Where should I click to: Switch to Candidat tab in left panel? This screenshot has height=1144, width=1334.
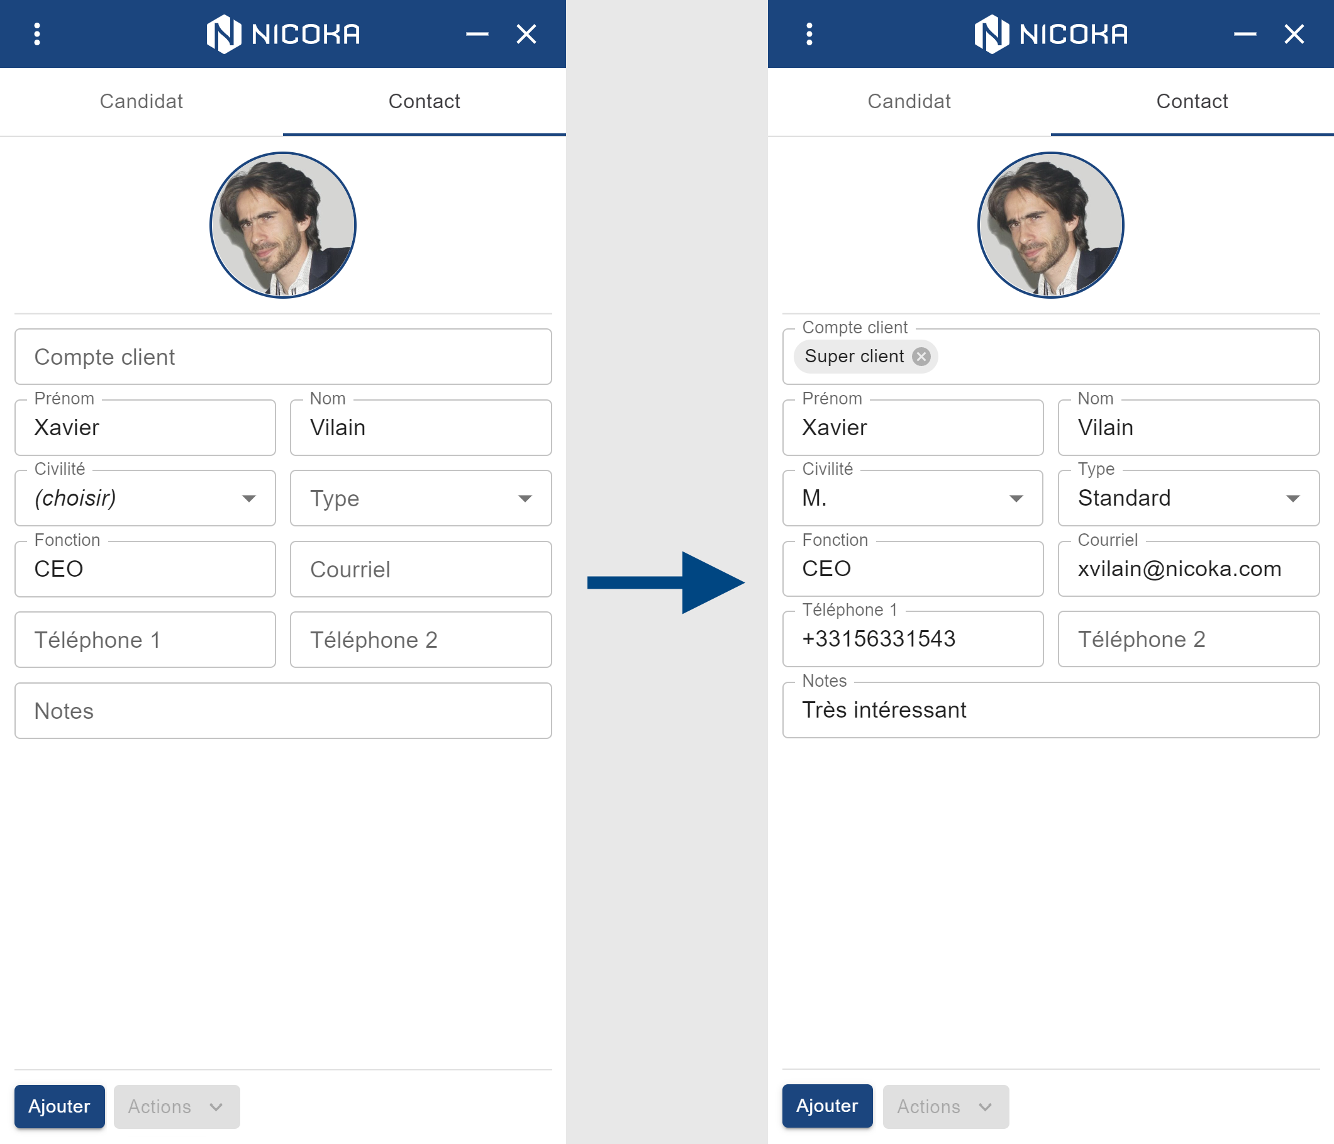(x=142, y=101)
